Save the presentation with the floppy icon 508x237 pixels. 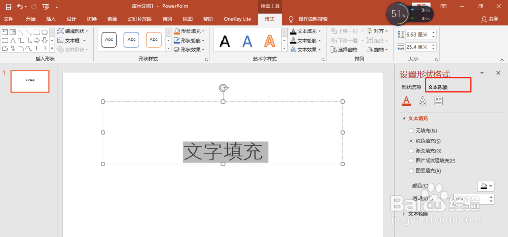click(8, 6)
